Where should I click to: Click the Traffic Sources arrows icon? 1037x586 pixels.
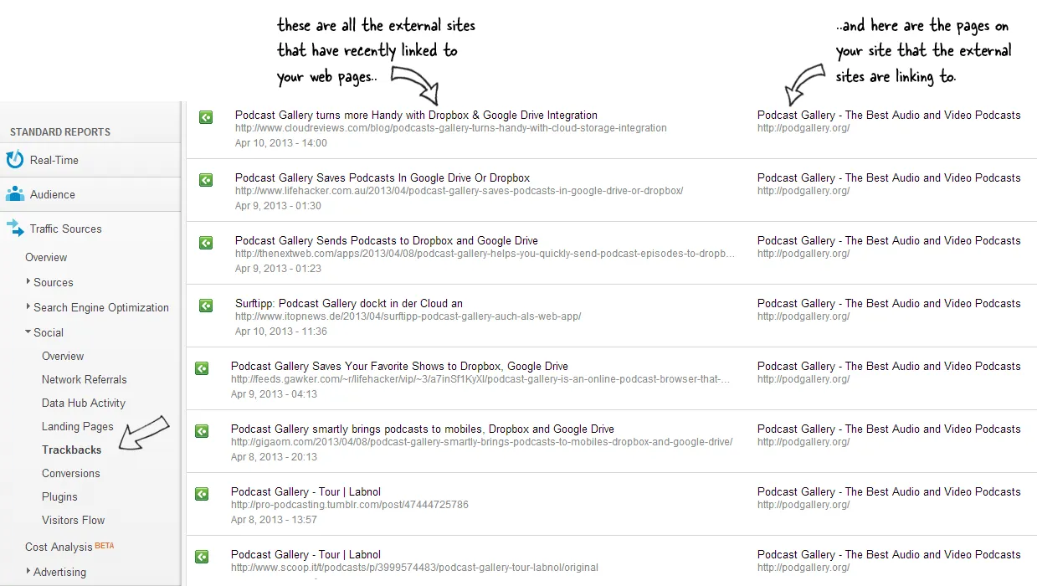point(16,229)
